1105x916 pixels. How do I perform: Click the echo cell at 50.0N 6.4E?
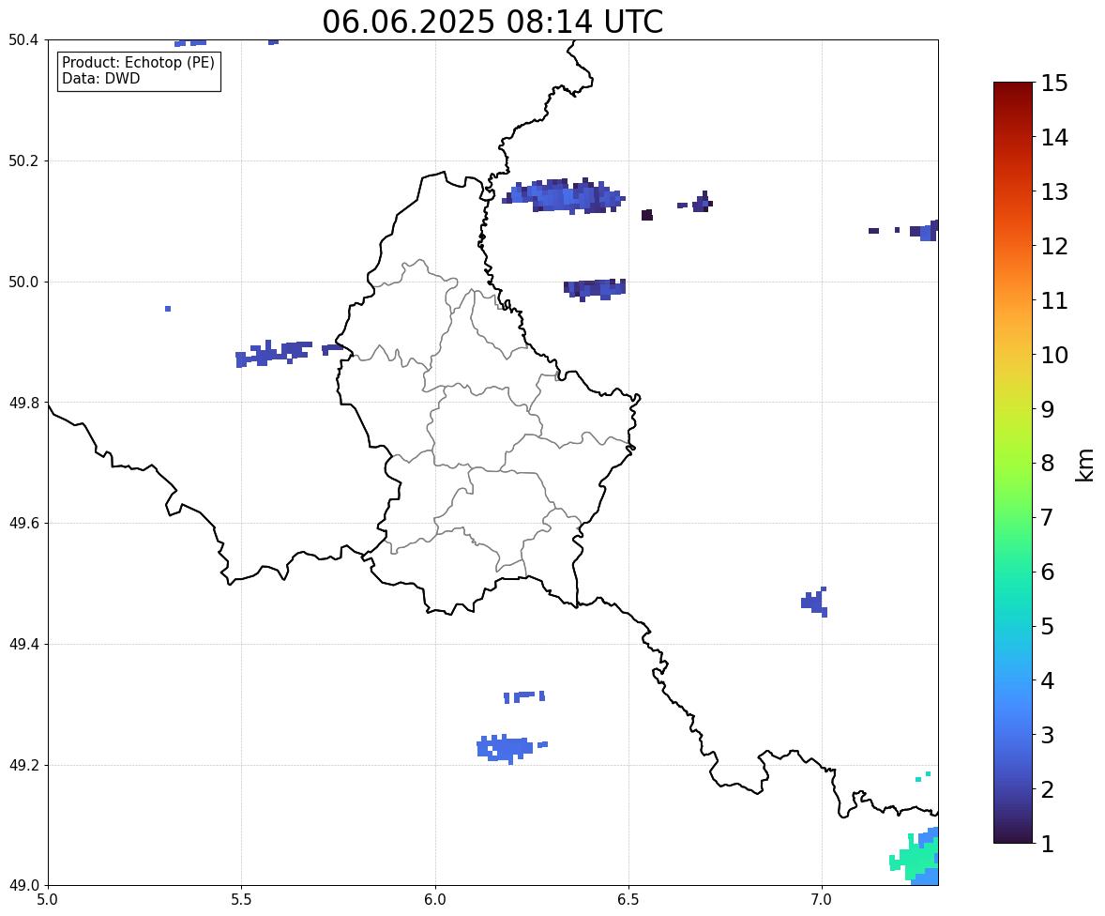point(595,288)
